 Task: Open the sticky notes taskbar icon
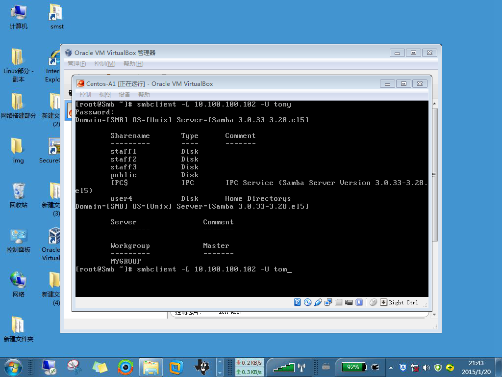[x=100, y=367]
